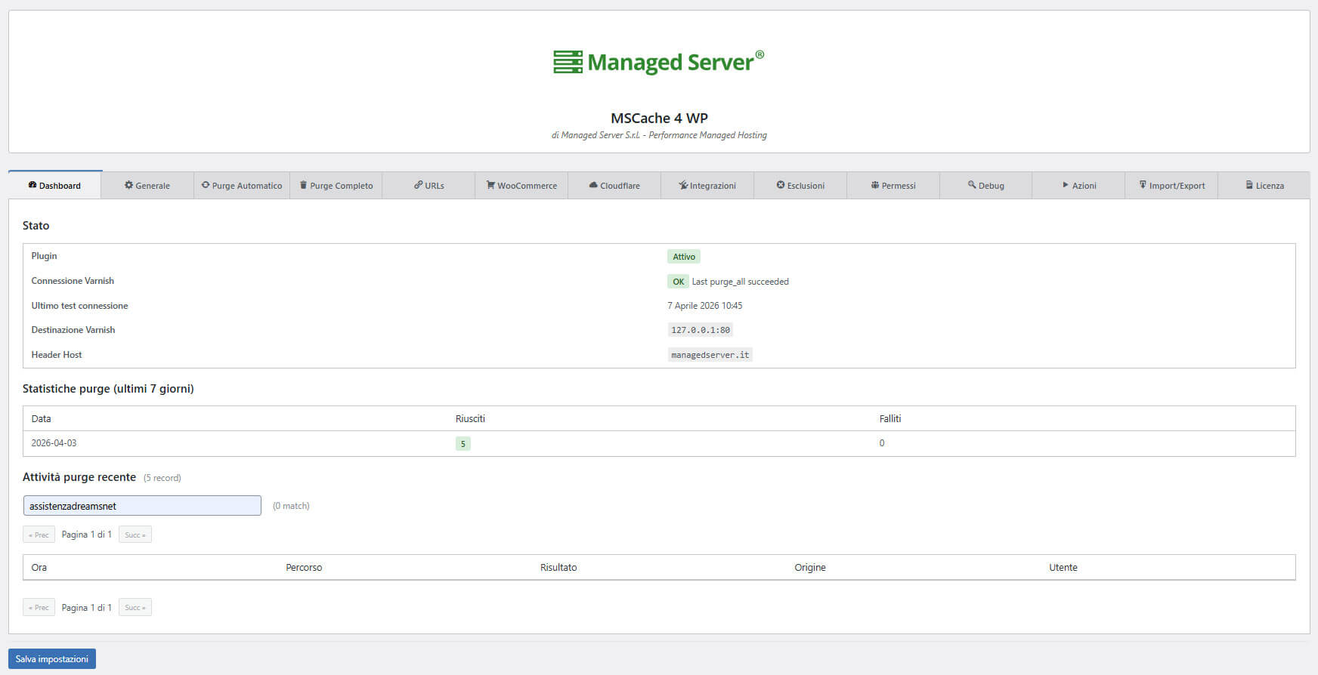1318x675 pixels.
Task: Click the 127.0.0.1:80 destination value
Action: pos(701,330)
